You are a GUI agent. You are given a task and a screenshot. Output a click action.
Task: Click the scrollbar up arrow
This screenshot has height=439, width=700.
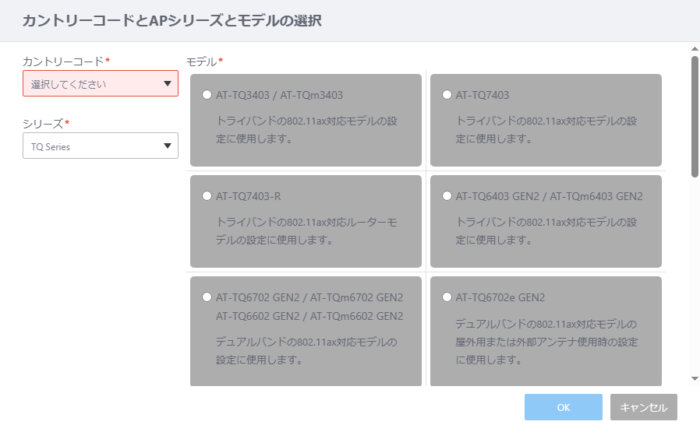pos(695,49)
